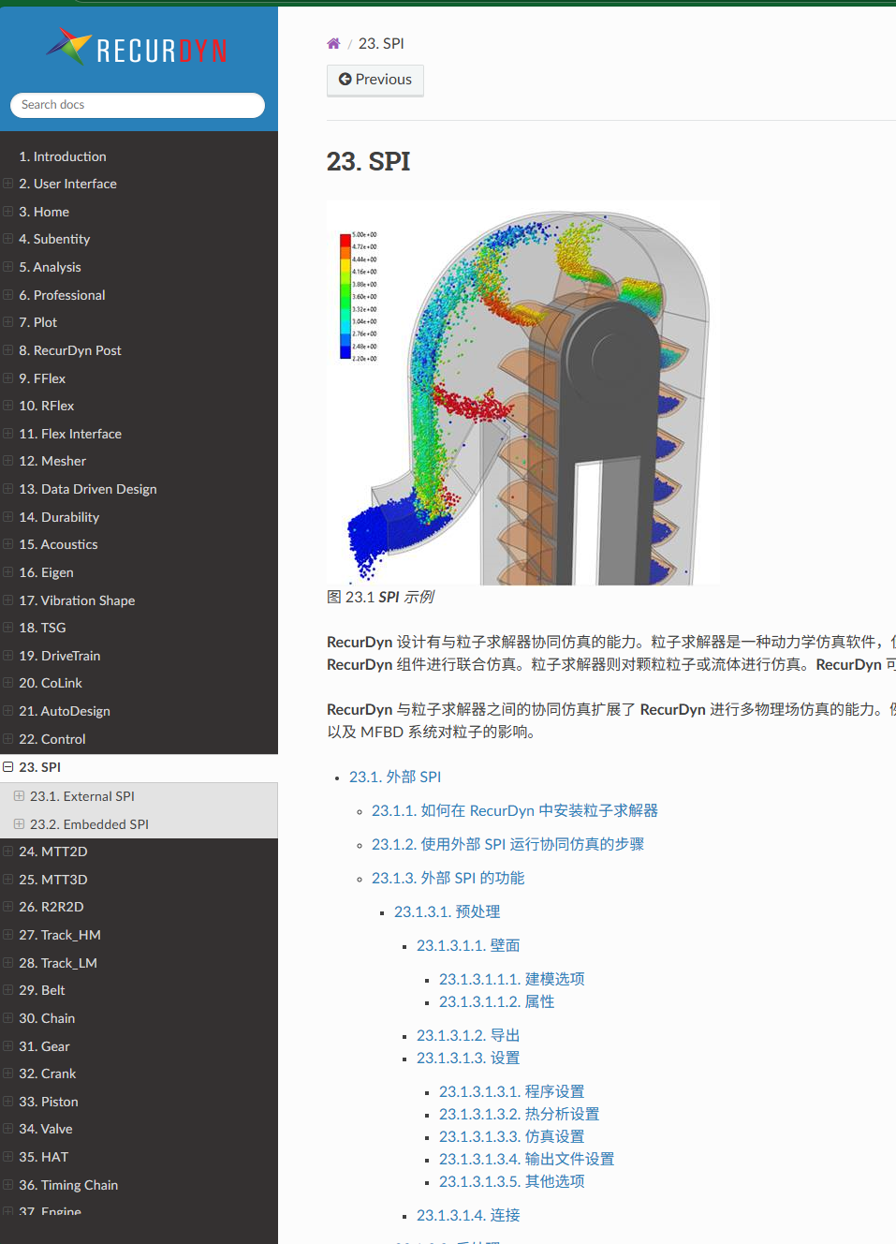Open the 23.1.3.1.1. 壁面 link
Viewport: 896px width, 1244px height.
(x=467, y=945)
